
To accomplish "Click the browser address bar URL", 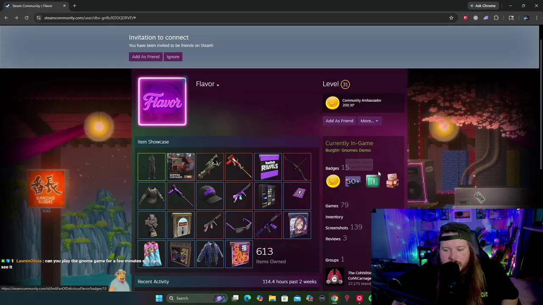I will [90, 18].
